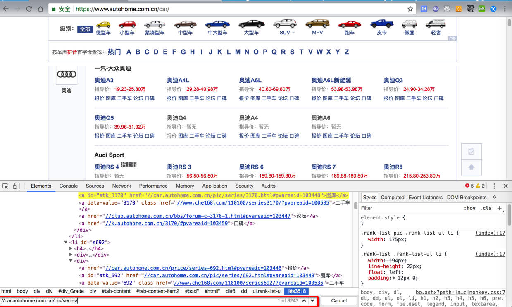Open the 奥迪A6L新能源 model link
Image resolution: width=512 pixels, height=307 pixels.
[331, 80]
